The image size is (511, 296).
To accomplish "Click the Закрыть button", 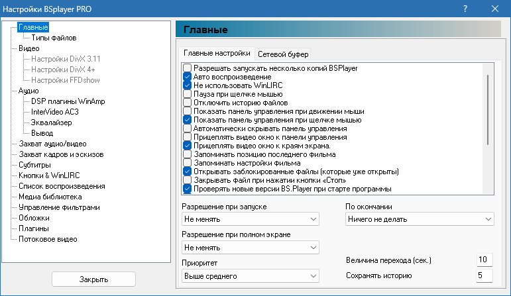I will pyautogui.click(x=93, y=279).
